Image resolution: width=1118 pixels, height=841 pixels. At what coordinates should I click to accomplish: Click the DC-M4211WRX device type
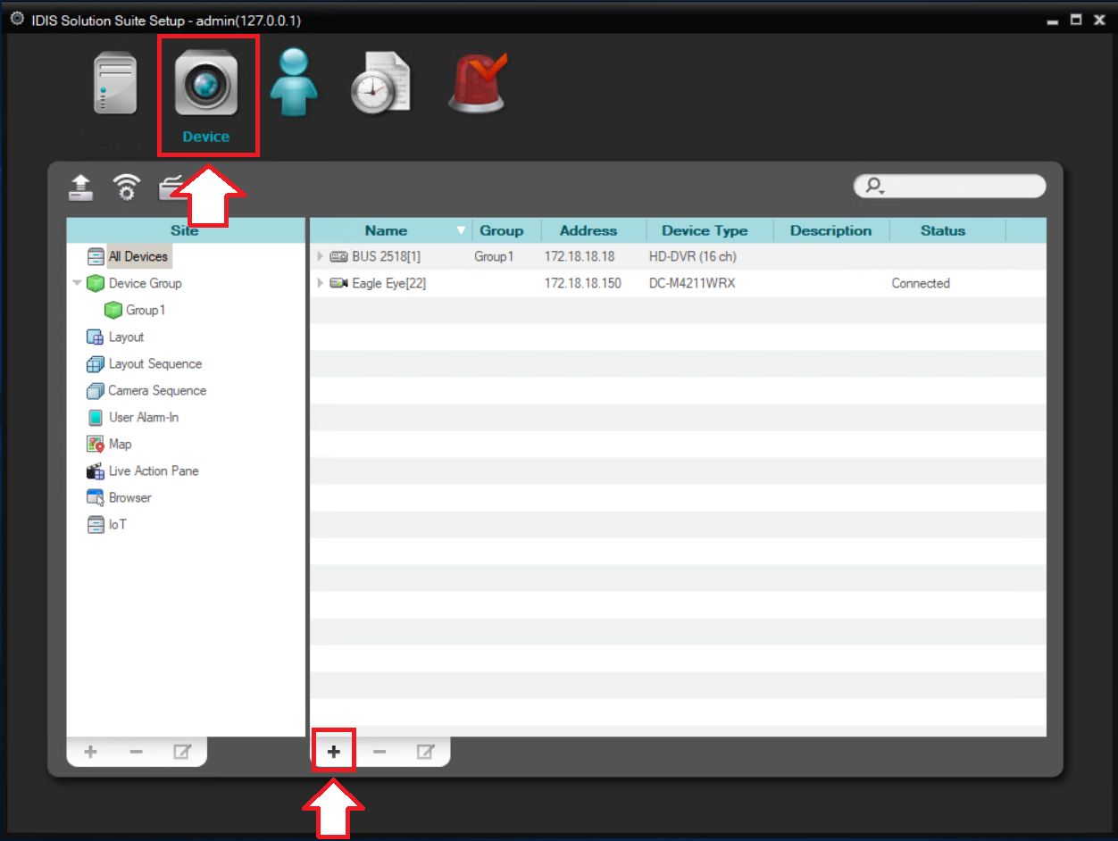[692, 283]
